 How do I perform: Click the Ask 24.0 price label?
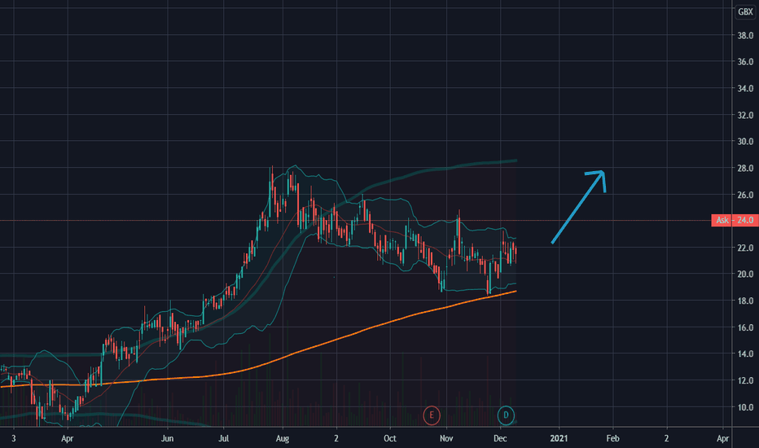pyautogui.click(x=734, y=221)
